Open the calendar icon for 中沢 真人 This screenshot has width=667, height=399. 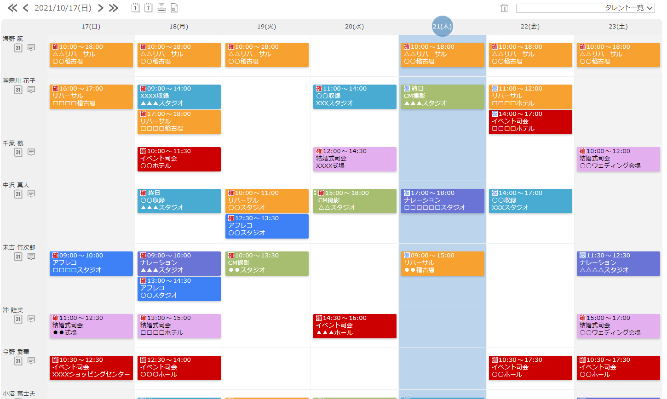point(18,194)
